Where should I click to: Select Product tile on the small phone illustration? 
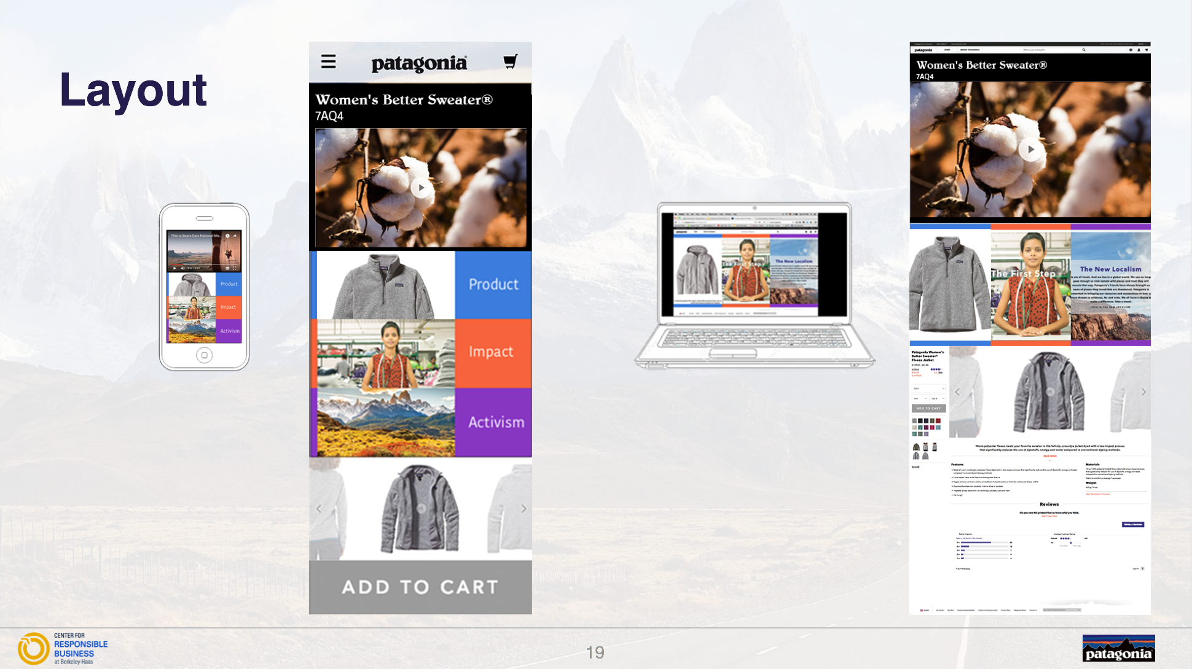tap(229, 284)
